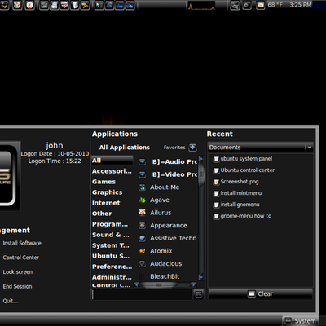This screenshot has width=326, height=326.
Task: Open Control Center
Action: [x=21, y=258]
